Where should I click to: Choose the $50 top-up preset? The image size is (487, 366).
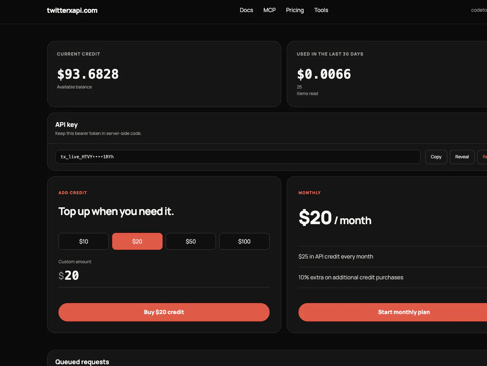(191, 241)
